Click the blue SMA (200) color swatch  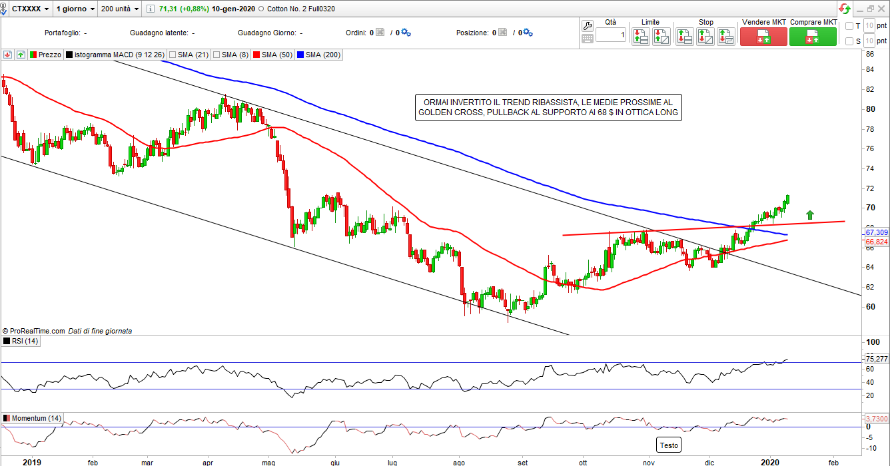300,55
